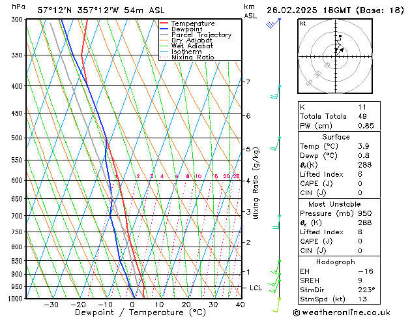Viewport: 410px width, 317px height.
Task: Click the 'hPa' pressure axis label
Action: pyautogui.click(x=18, y=7)
